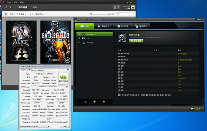Click the gamepad Games tab in GeForce Experience
207x131 pixels.
[x=85, y=26]
